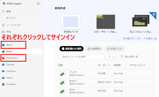
Task: Click the 名前 column header
Action: tap(60, 65)
